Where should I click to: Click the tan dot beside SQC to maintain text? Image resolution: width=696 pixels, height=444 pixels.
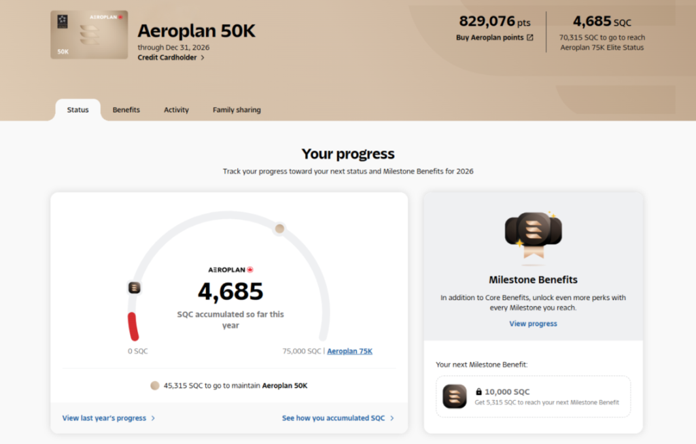(x=155, y=386)
